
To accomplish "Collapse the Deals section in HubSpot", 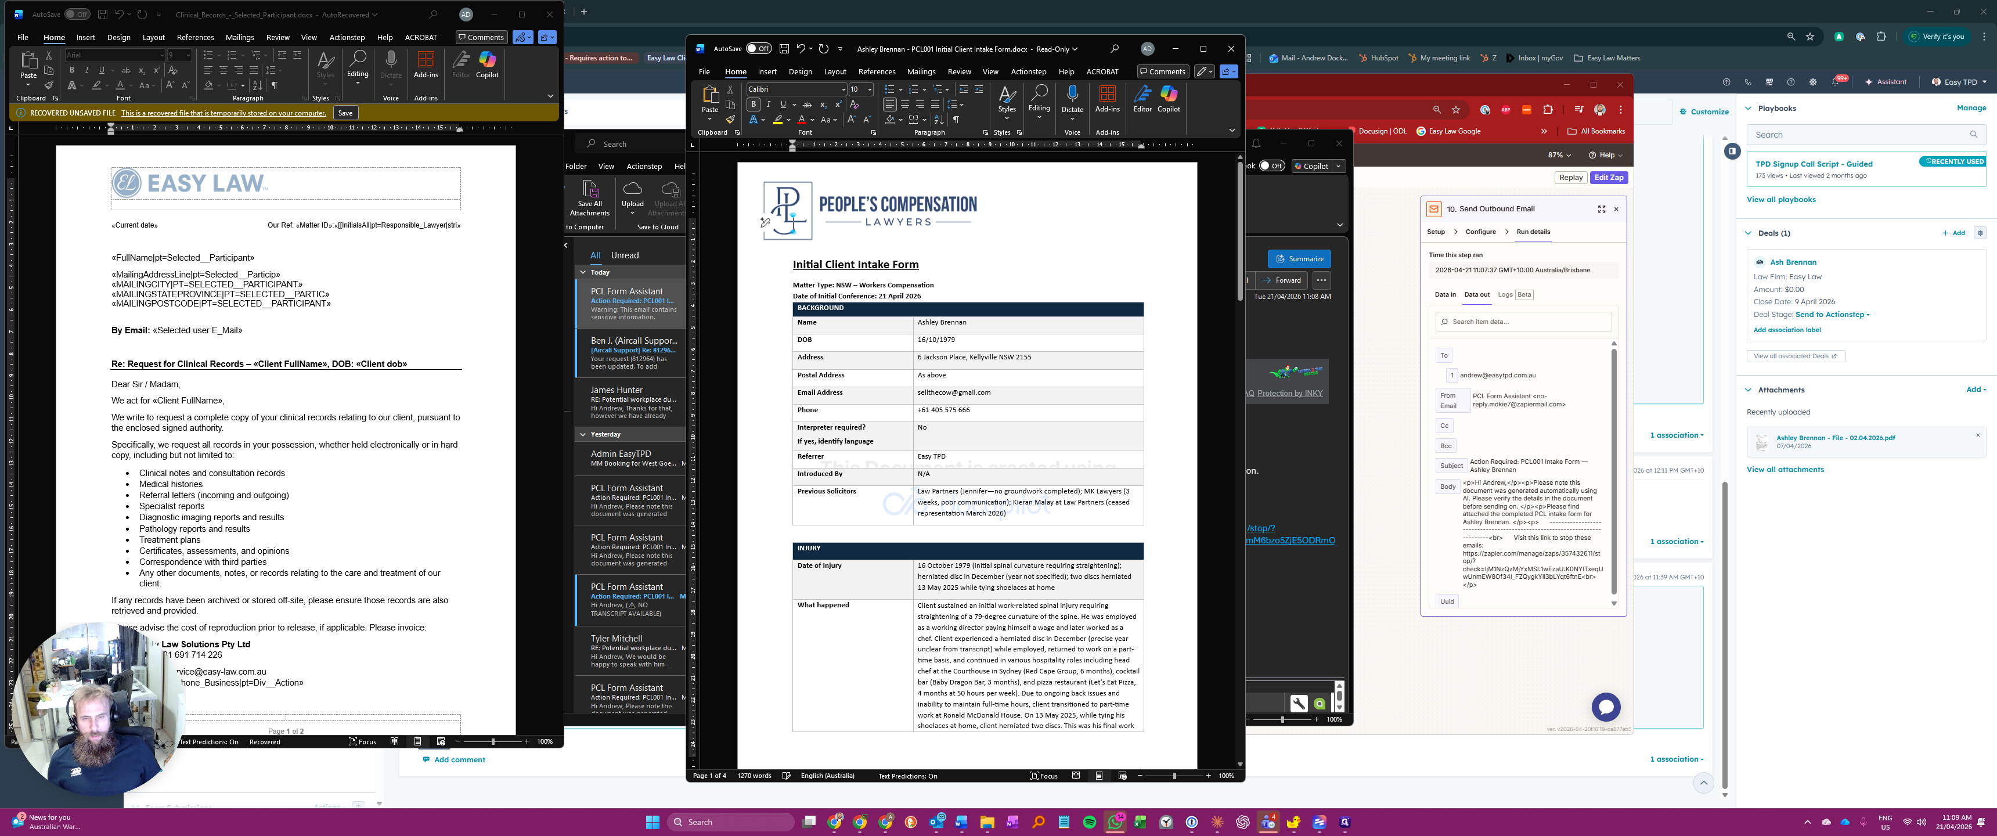I will pos(1748,233).
